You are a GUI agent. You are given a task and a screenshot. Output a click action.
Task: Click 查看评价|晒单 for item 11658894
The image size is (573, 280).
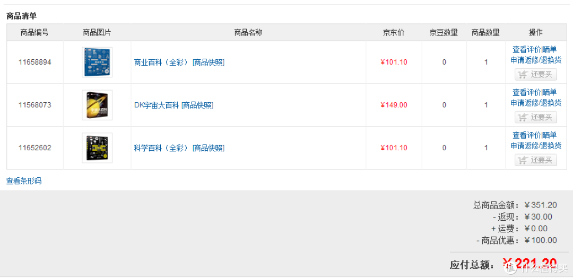point(535,50)
